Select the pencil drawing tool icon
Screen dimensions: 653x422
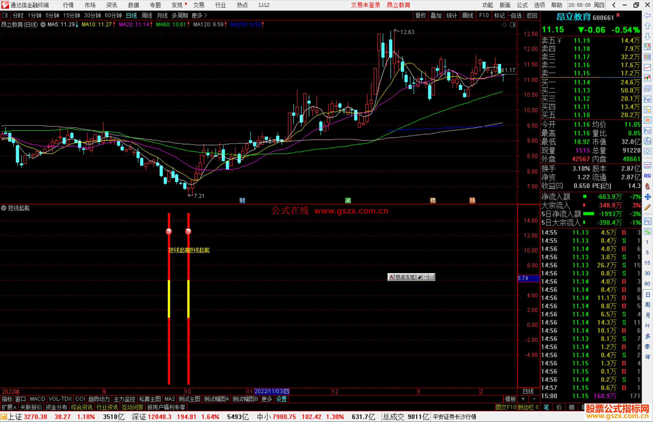(x=647, y=208)
